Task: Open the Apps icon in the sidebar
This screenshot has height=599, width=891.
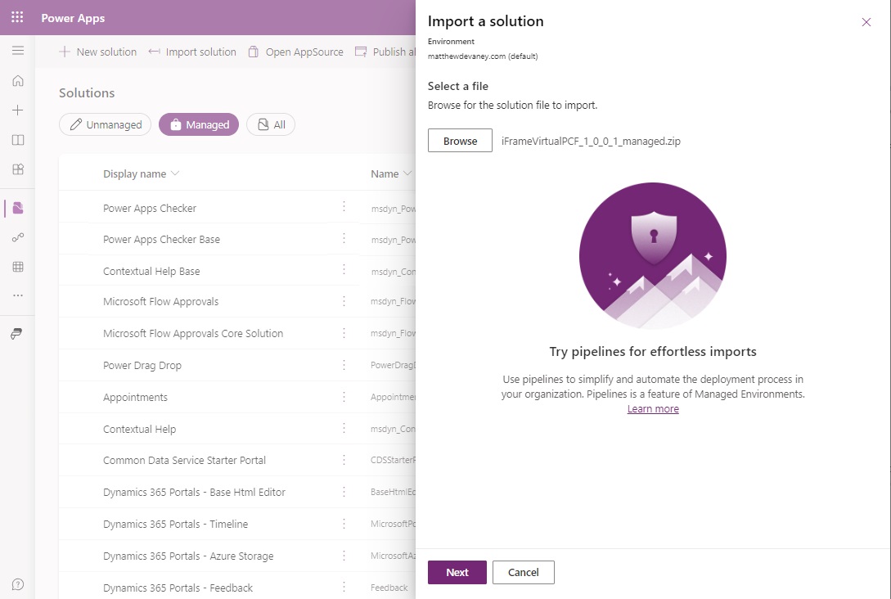Action: click(x=17, y=169)
